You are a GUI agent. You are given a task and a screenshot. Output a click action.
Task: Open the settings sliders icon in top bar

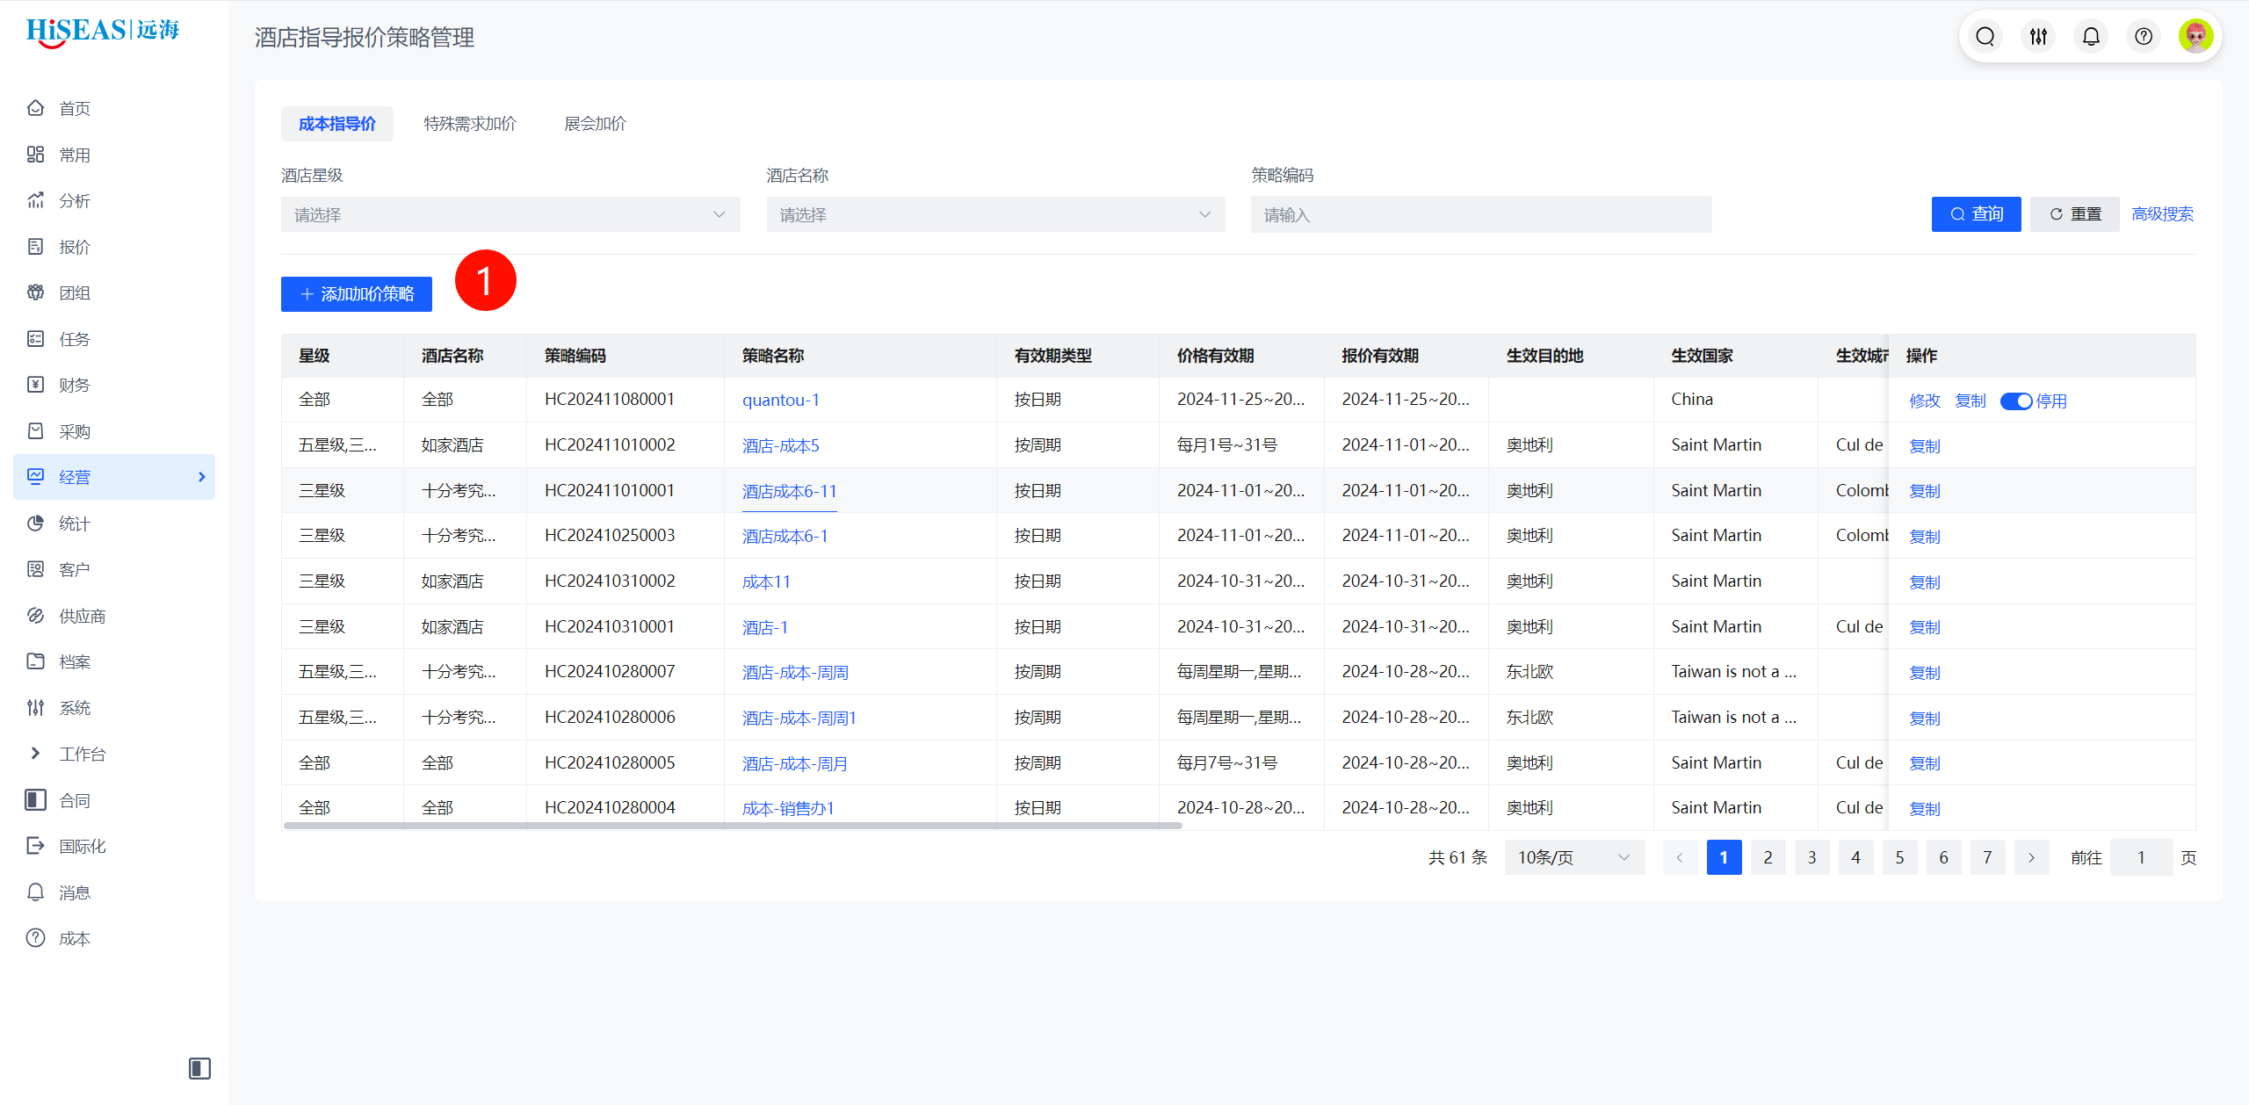(x=2038, y=36)
